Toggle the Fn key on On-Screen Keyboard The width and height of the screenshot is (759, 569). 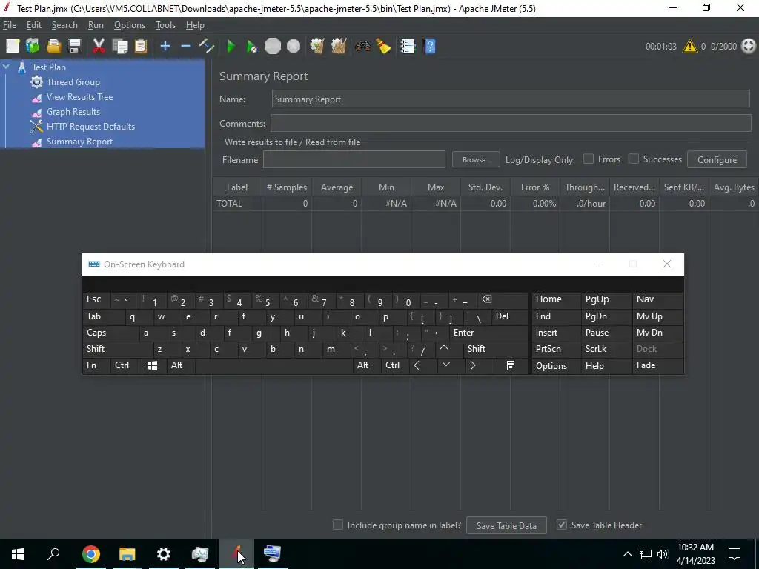pyautogui.click(x=96, y=366)
